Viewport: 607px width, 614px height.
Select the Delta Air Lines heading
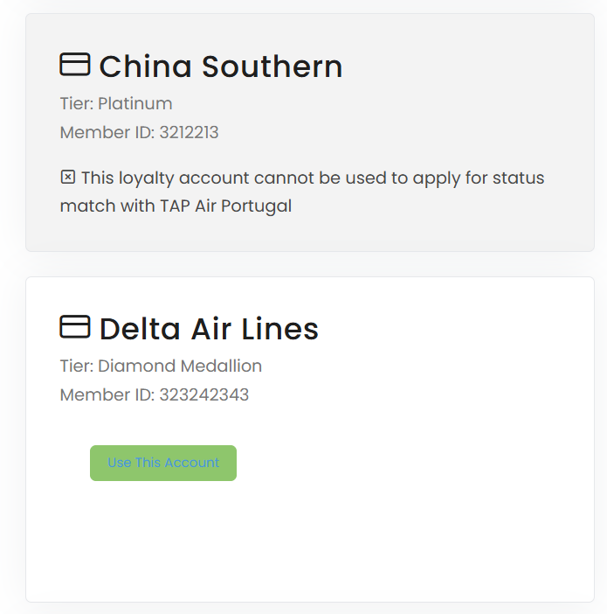click(209, 329)
